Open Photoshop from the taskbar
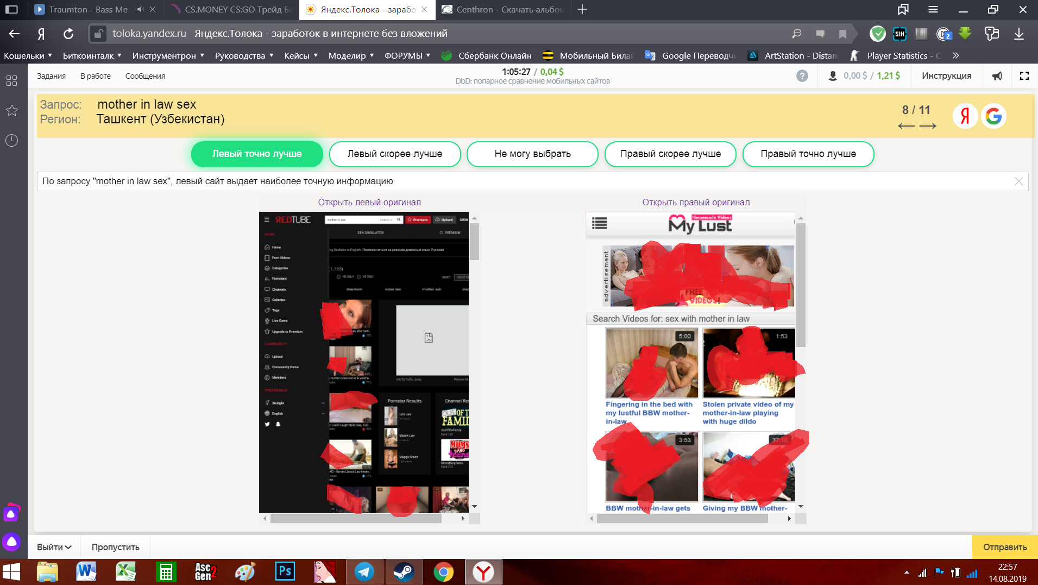 pyautogui.click(x=285, y=572)
